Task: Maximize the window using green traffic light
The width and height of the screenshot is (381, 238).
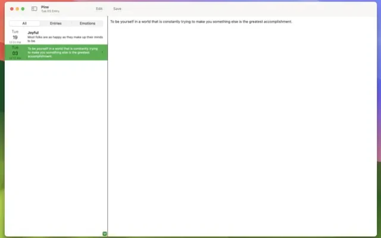Action: coord(23,9)
